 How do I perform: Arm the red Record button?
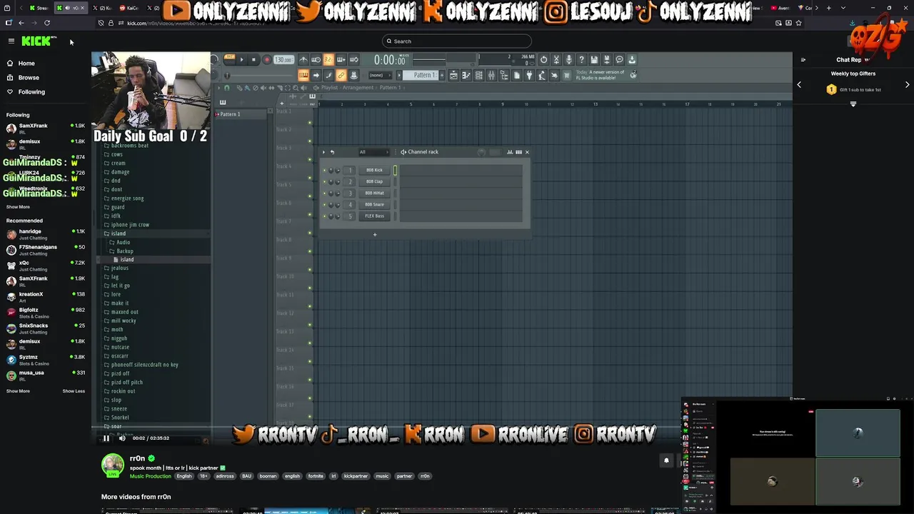coord(267,59)
